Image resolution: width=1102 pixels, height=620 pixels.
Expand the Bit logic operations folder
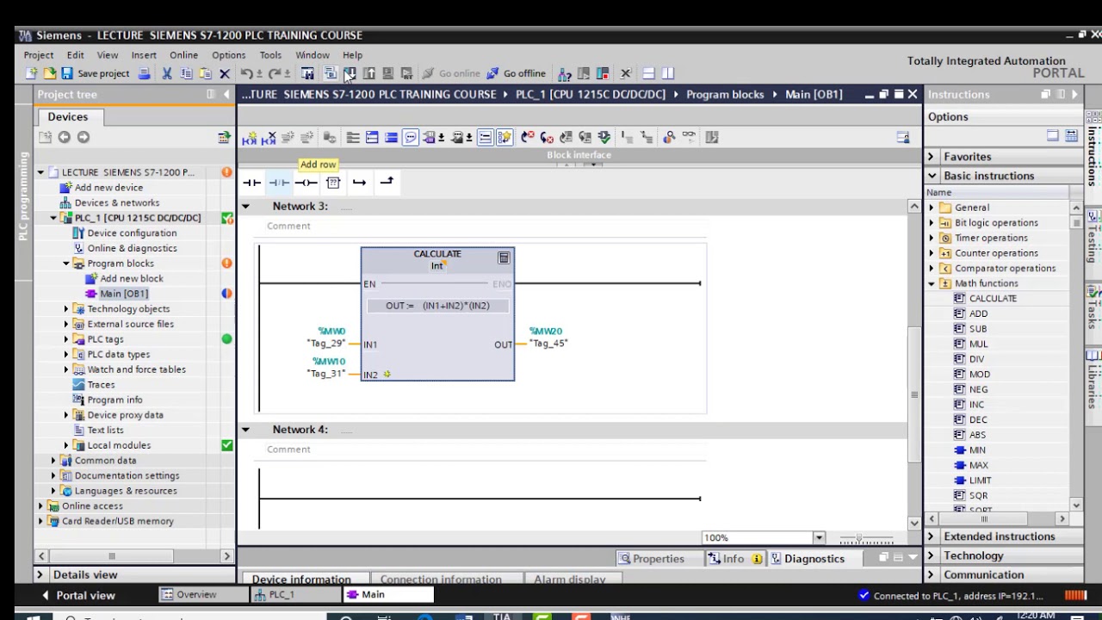pyautogui.click(x=932, y=223)
